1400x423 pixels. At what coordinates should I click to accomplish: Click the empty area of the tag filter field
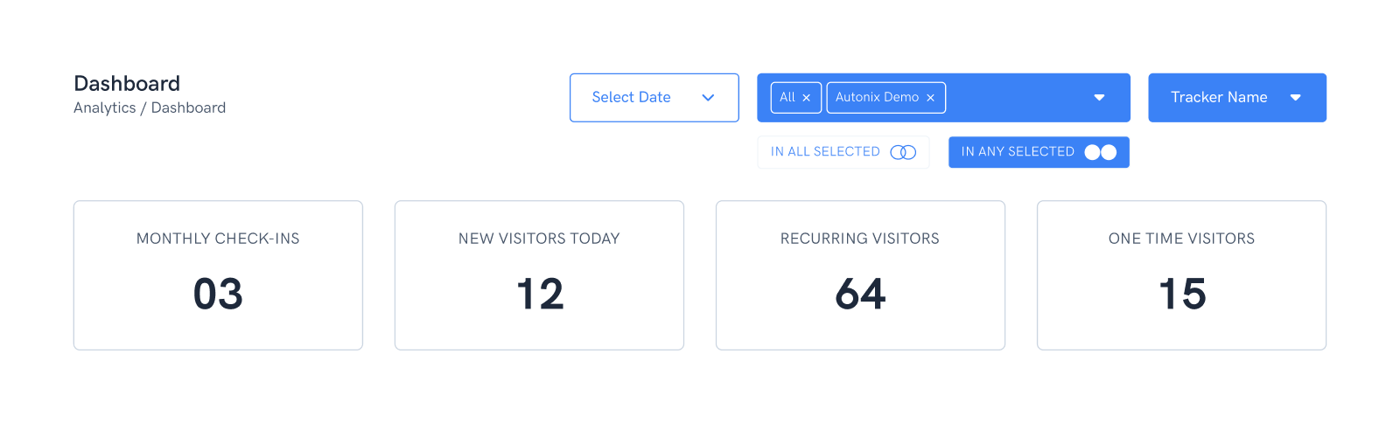click(1015, 98)
